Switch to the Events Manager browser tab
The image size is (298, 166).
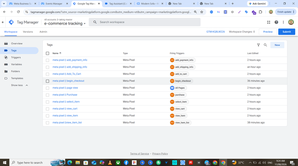tap(54, 4)
